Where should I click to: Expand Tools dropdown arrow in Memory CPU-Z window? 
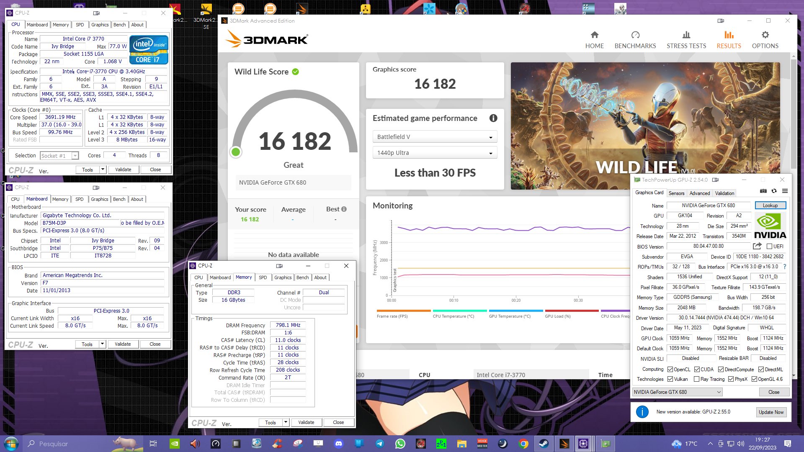(x=286, y=422)
